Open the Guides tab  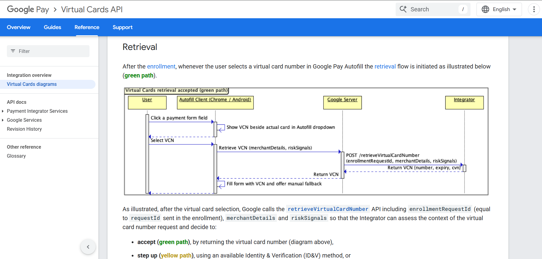(52, 27)
